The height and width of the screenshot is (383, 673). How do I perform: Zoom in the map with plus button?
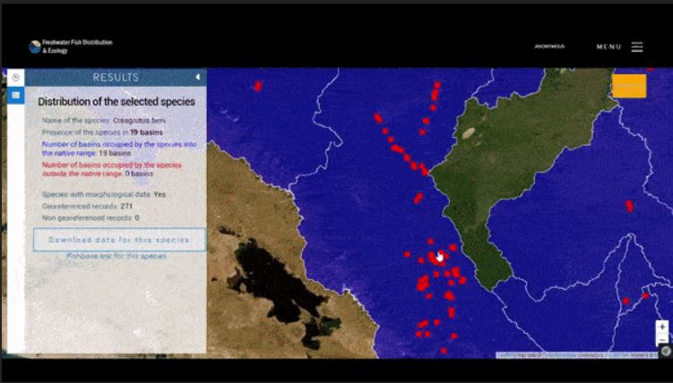662,328
